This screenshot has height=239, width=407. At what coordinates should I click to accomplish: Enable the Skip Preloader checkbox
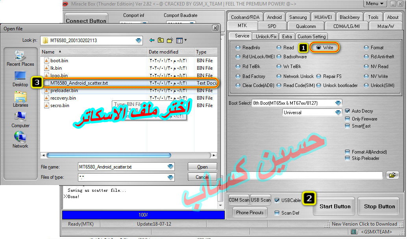click(347, 158)
